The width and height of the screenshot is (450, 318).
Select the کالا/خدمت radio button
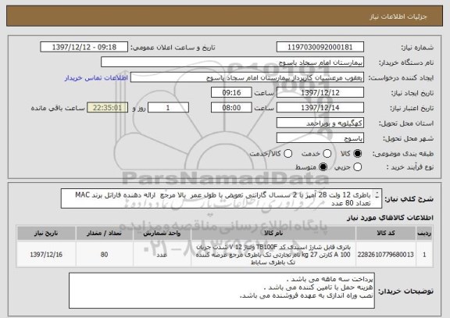(287, 154)
